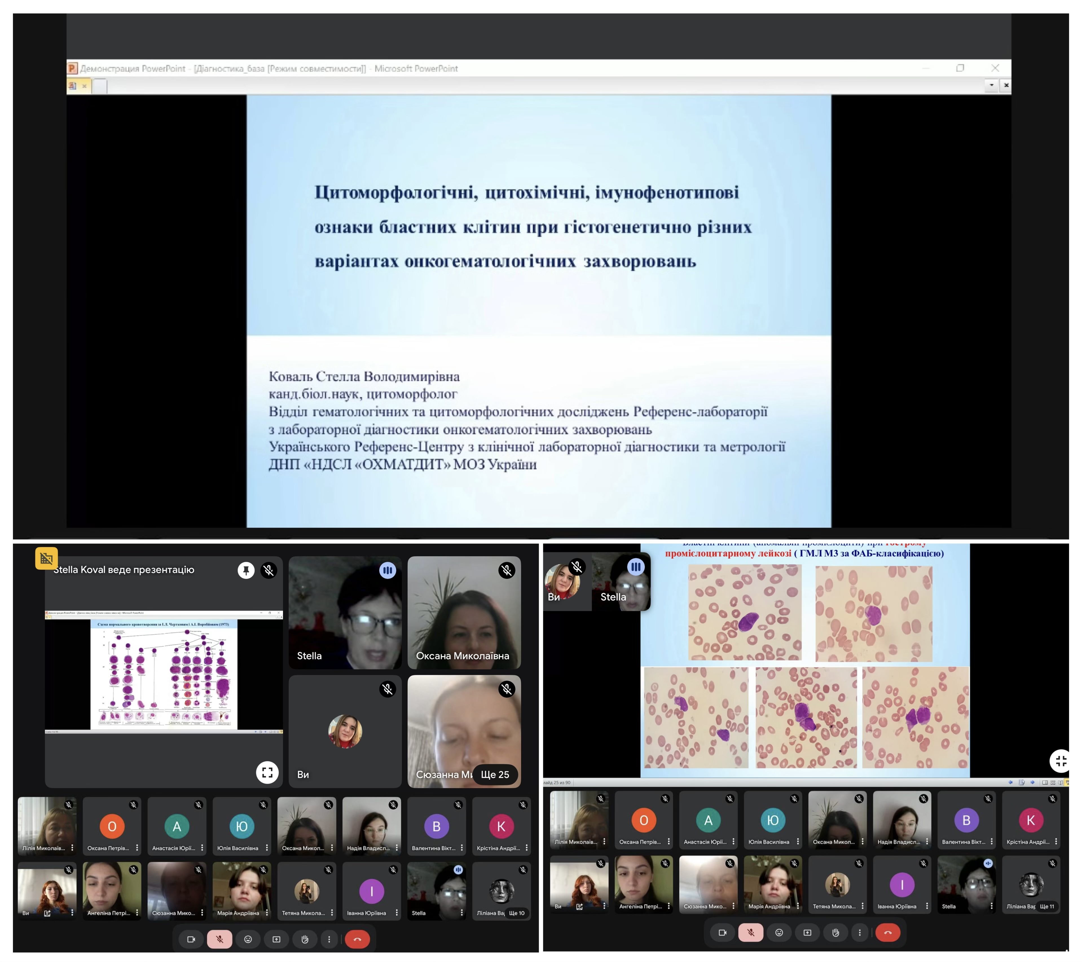This screenshot has height=962, width=1082.
Task: Open the shared presentation in full screen
Action: point(267,772)
